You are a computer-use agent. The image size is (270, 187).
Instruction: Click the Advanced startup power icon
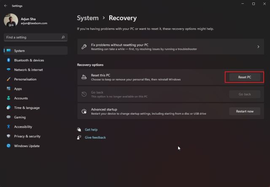84,111
